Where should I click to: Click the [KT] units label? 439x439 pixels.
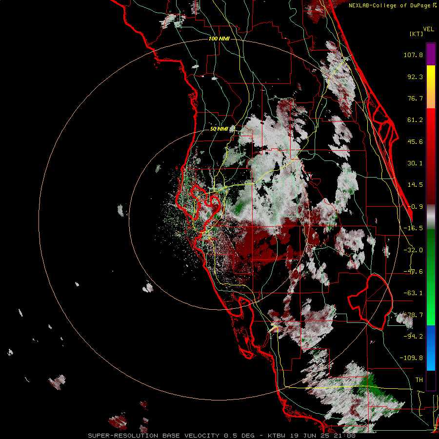click(x=417, y=34)
